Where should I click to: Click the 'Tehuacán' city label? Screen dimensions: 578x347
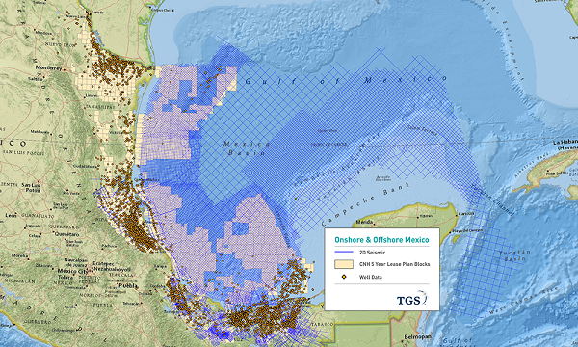[x=132, y=304]
